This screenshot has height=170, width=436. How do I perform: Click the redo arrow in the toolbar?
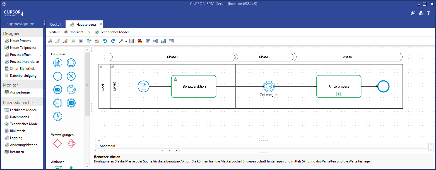(113, 41)
